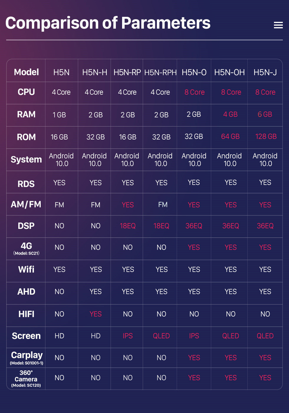Select the H5N-RPH model column header
Viewport: 289px width, 413px height.
(160, 72)
